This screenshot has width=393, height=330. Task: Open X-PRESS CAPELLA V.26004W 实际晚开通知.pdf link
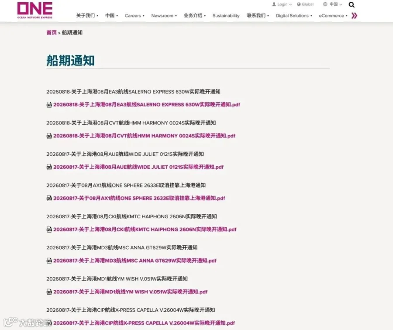144,323
